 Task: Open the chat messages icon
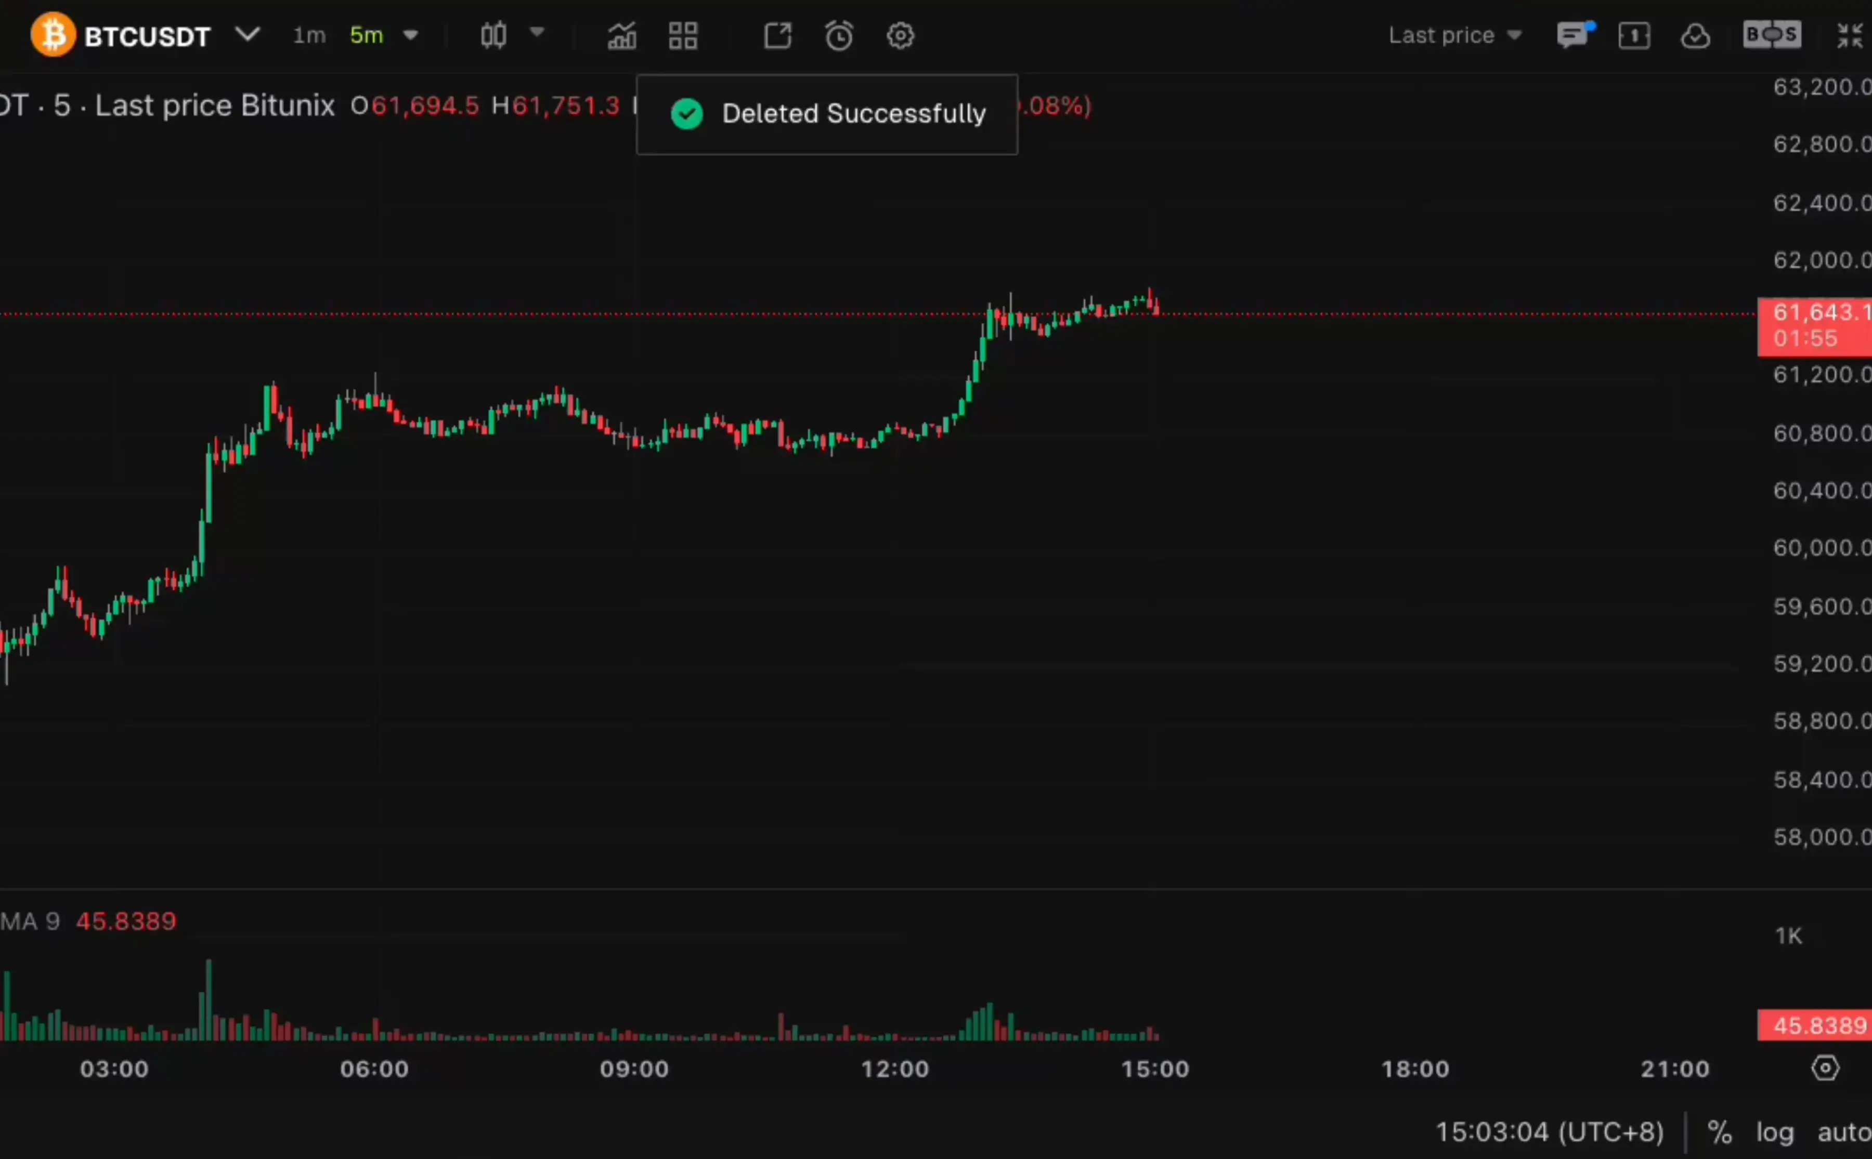point(1574,35)
